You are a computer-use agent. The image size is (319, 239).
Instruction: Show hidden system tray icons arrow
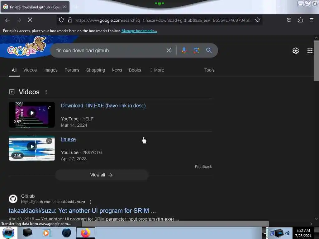coord(265,233)
